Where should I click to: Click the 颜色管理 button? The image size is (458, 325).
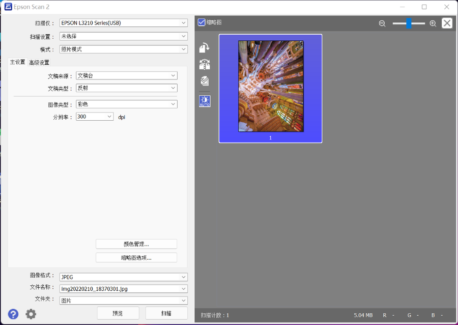coord(136,244)
